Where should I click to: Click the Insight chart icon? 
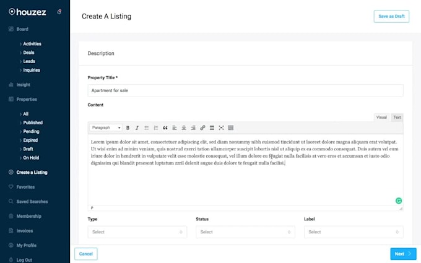point(11,85)
